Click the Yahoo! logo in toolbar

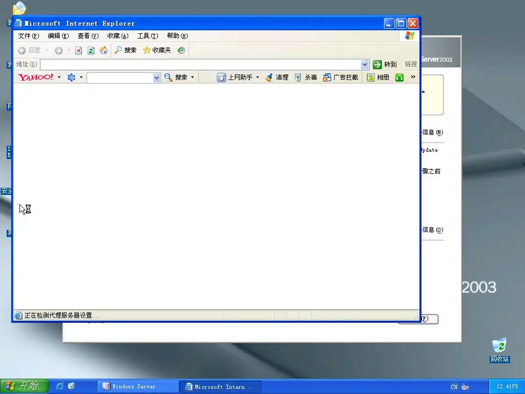click(x=36, y=77)
